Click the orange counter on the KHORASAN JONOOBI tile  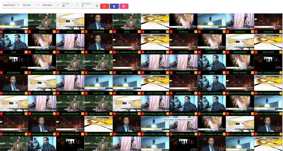point(54,73)
